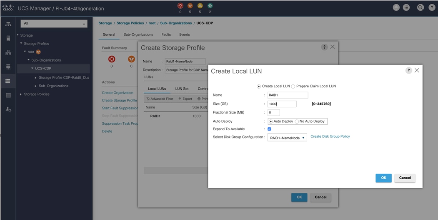Click OK in the Create Local LUN dialog
The width and height of the screenshot is (438, 220).
click(x=383, y=178)
